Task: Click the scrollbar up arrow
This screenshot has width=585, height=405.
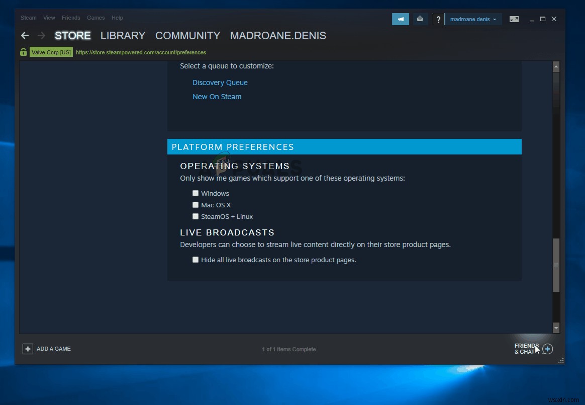Action: pos(556,66)
